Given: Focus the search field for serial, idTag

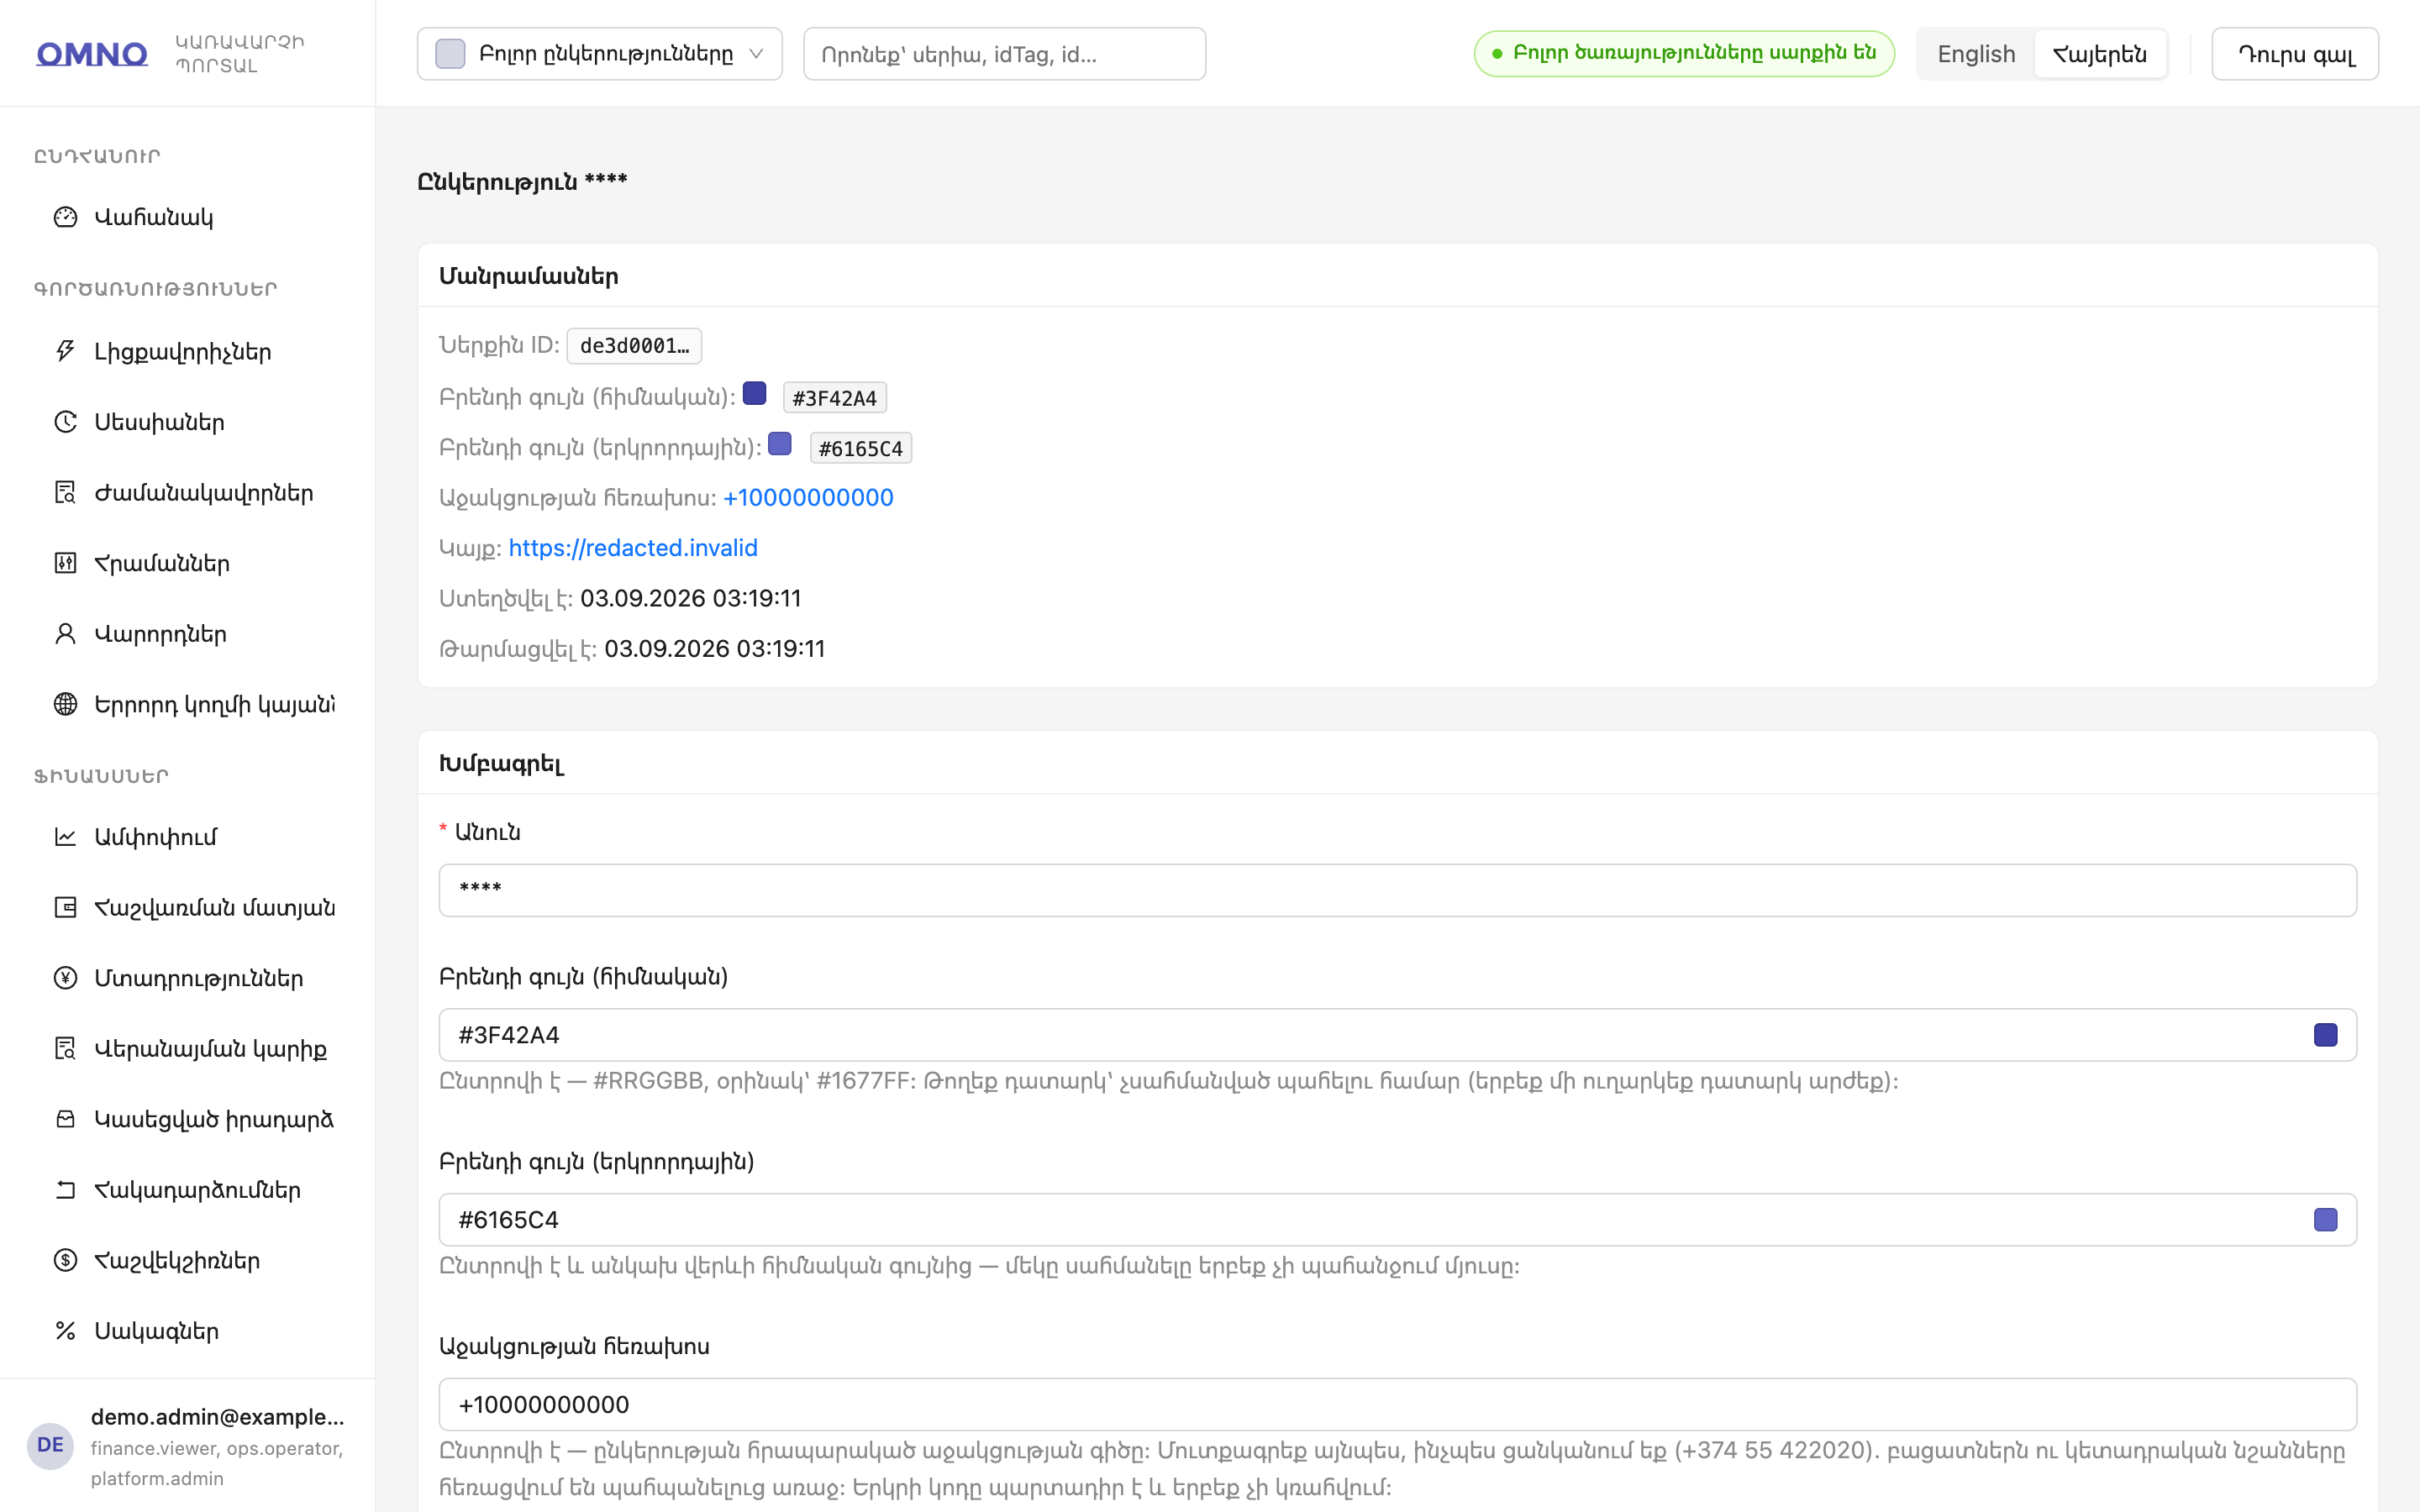Looking at the screenshot, I should [1004, 54].
